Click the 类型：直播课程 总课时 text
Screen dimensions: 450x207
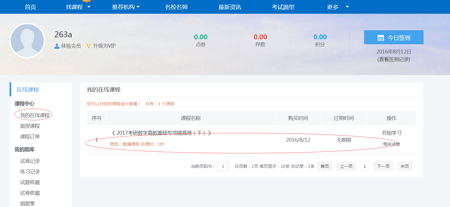coord(137,144)
